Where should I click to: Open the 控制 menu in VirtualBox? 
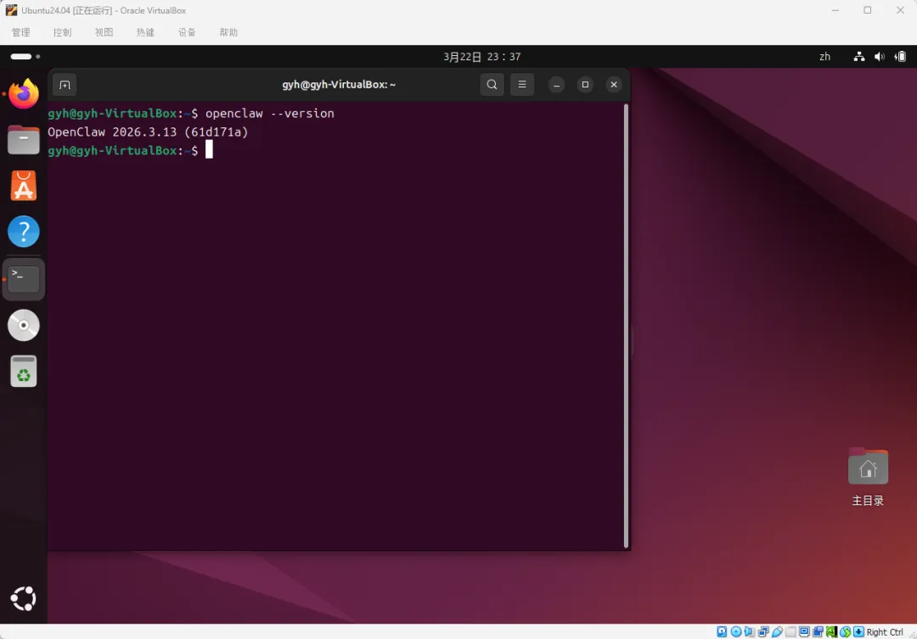pyautogui.click(x=63, y=32)
